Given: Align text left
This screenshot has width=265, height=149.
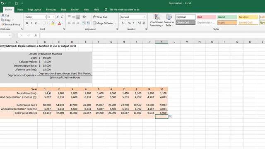Looking at the screenshot, I should 69,23.
